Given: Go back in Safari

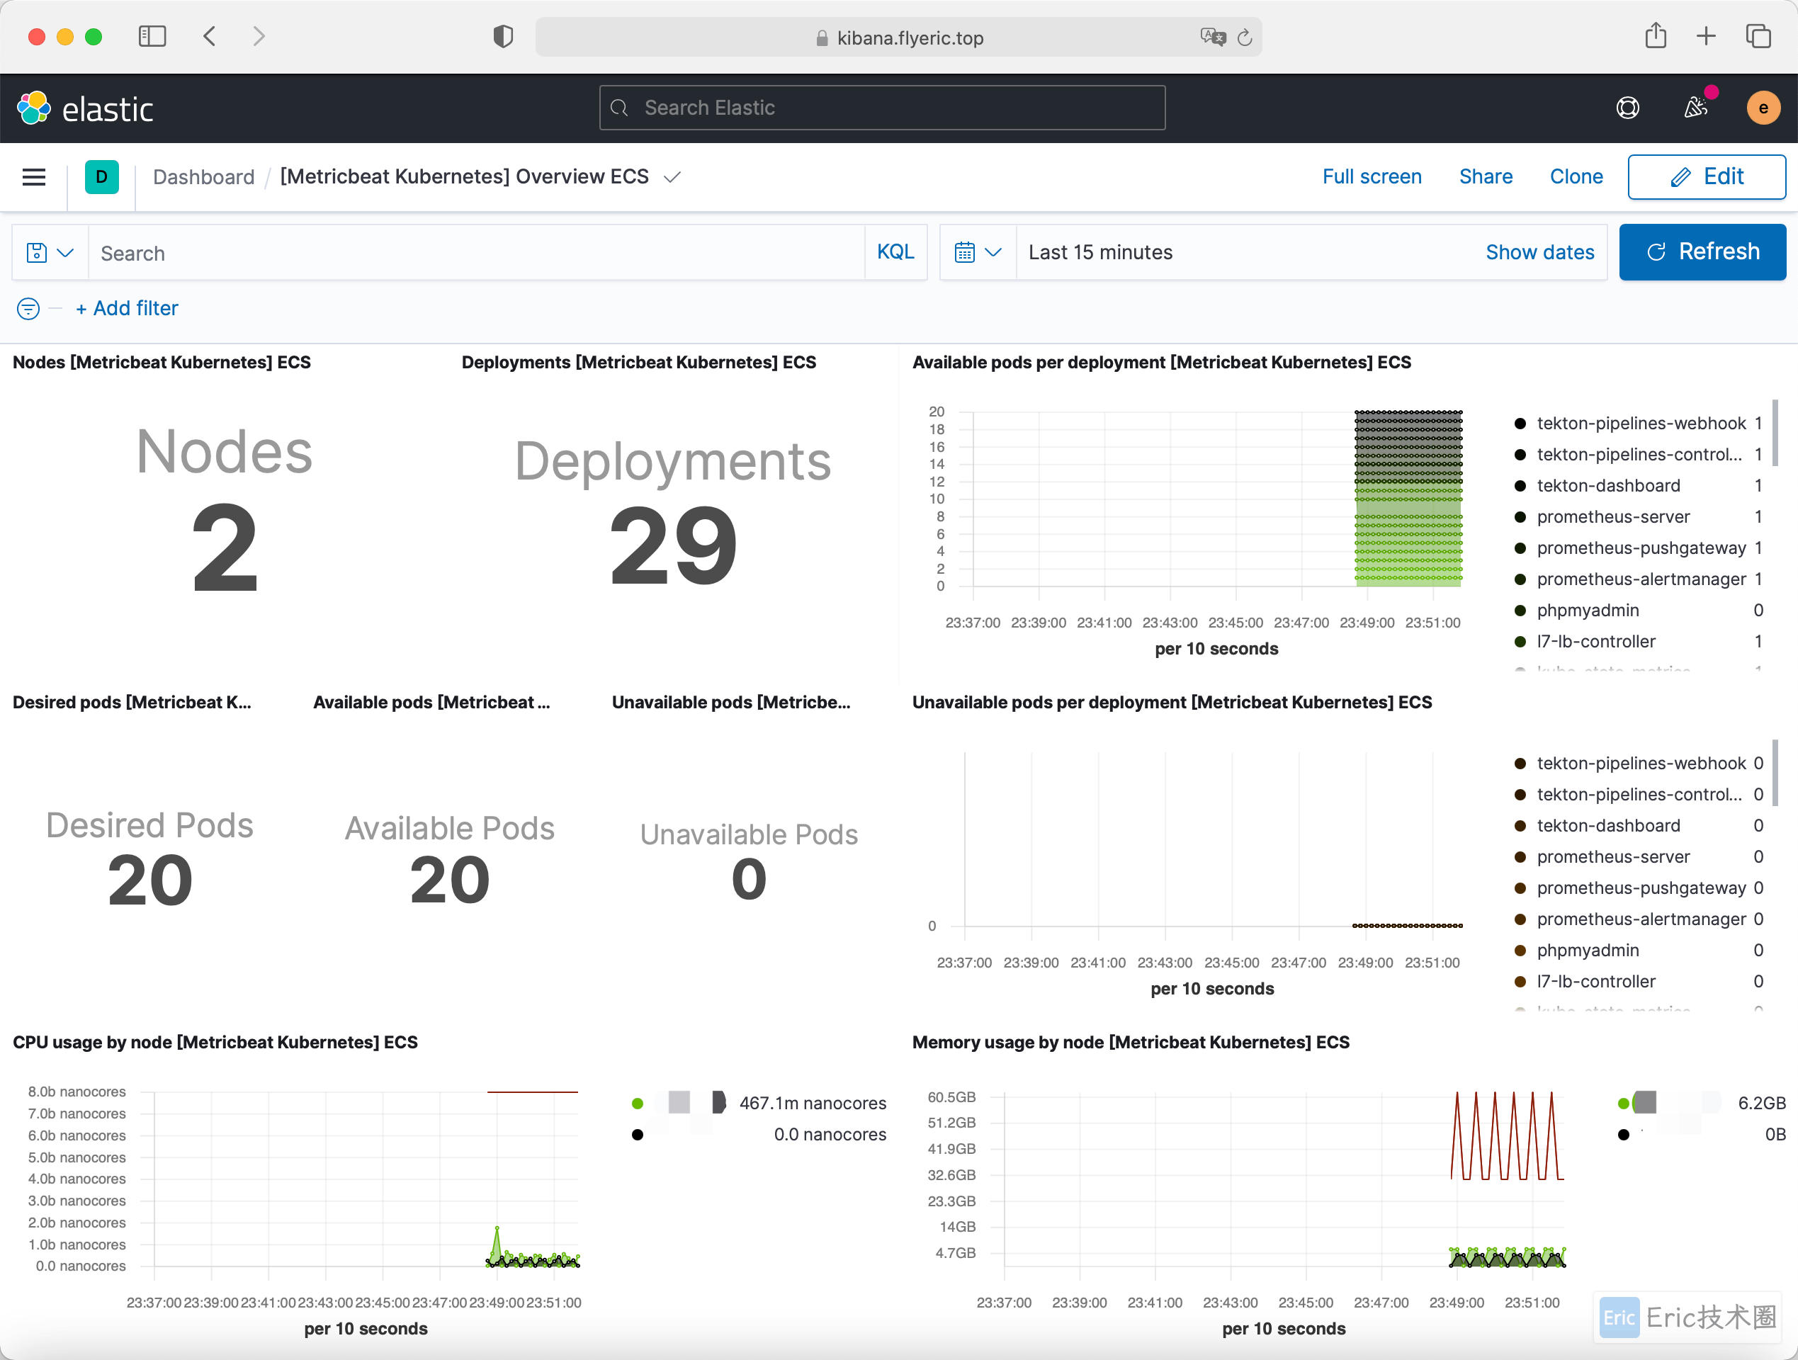Looking at the screenshot, I should click(x=210, y=37).
